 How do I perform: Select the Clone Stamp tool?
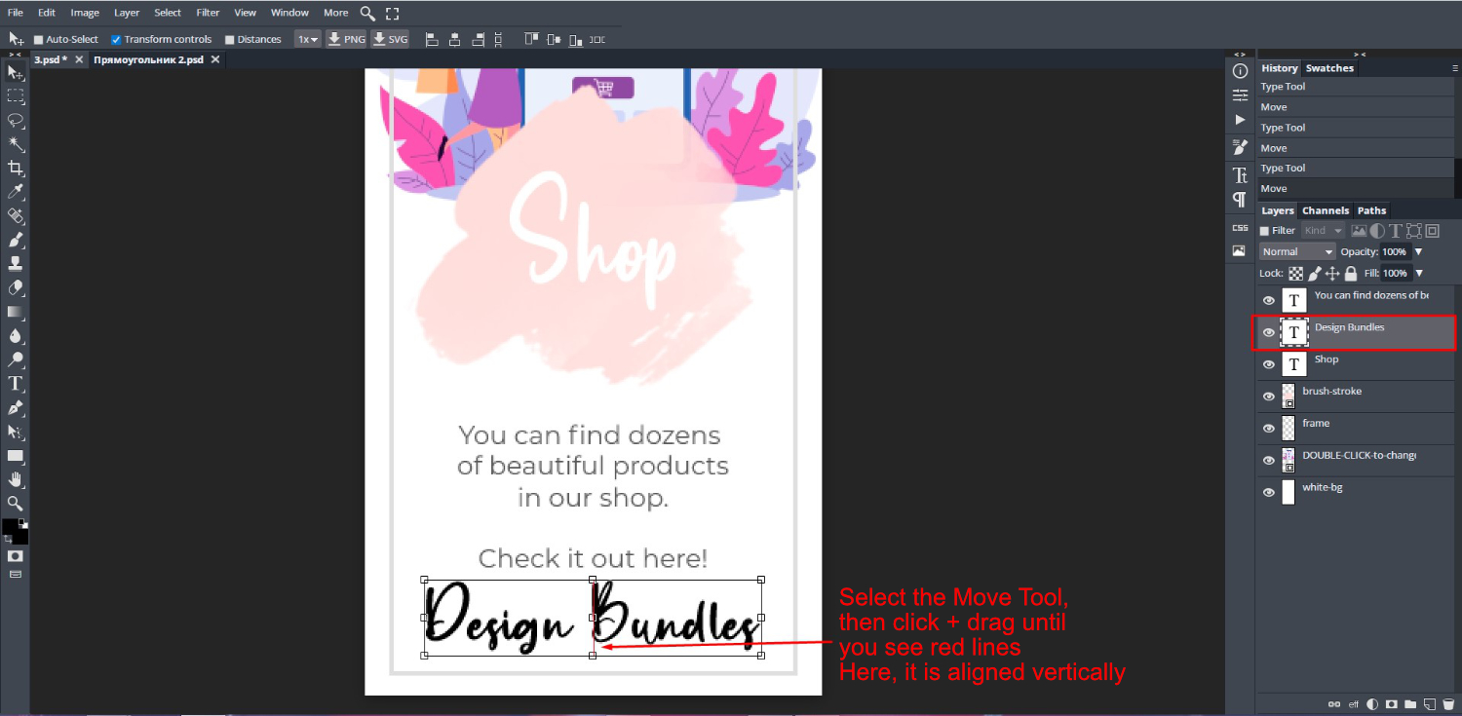15,264
